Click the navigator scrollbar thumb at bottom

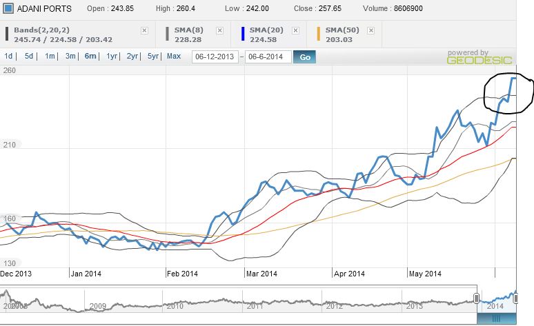pyautogui.click(x=497, y=318)
